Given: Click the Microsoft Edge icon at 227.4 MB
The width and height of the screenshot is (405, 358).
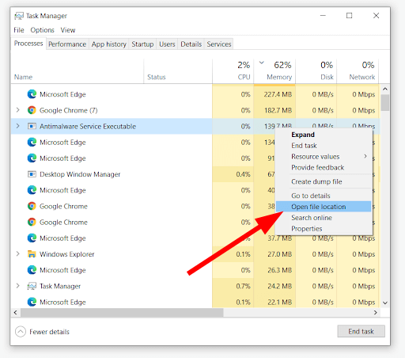Looking at the screenshot, I should [x=32, y=94].
